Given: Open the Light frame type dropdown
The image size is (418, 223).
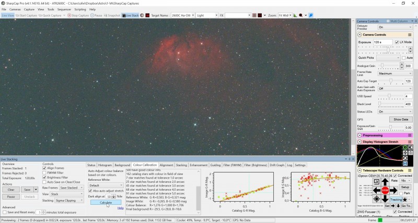Looking at the screenshot, I should [207, 16].
